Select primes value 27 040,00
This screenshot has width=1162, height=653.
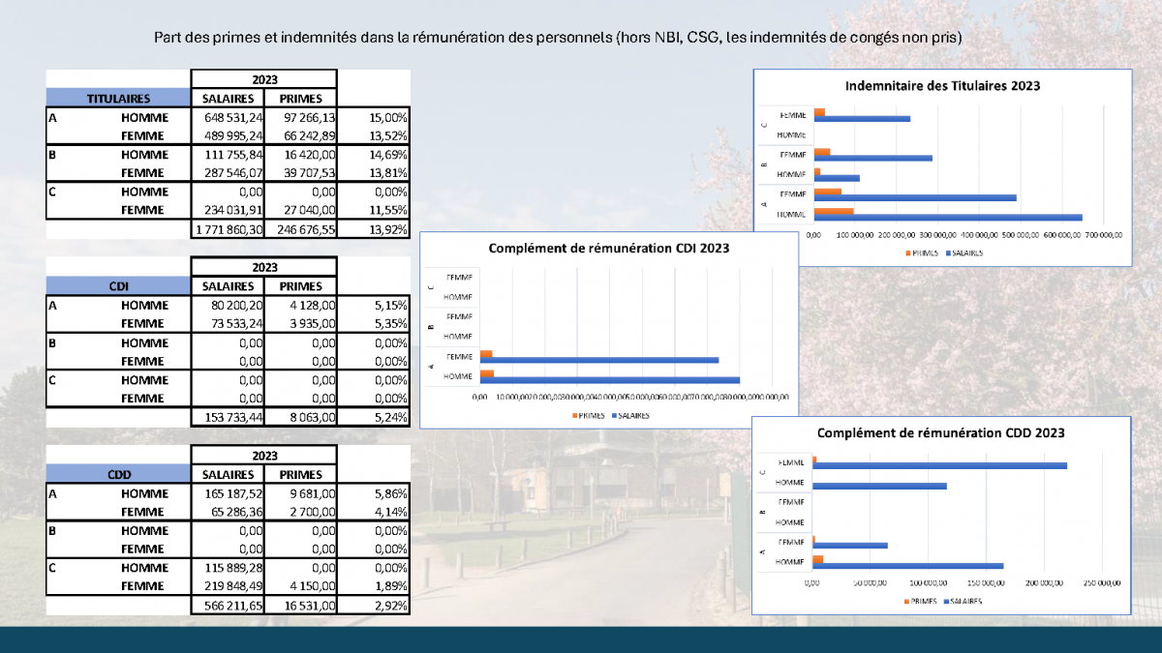coord(309,210)
